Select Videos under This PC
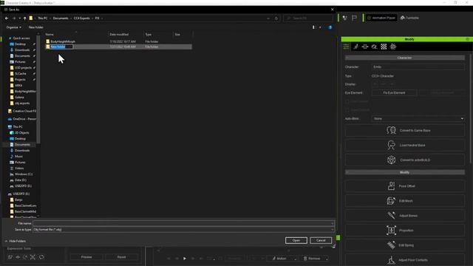Image resolution: width=473 pixels, height=266 pixels. point(19,168)
